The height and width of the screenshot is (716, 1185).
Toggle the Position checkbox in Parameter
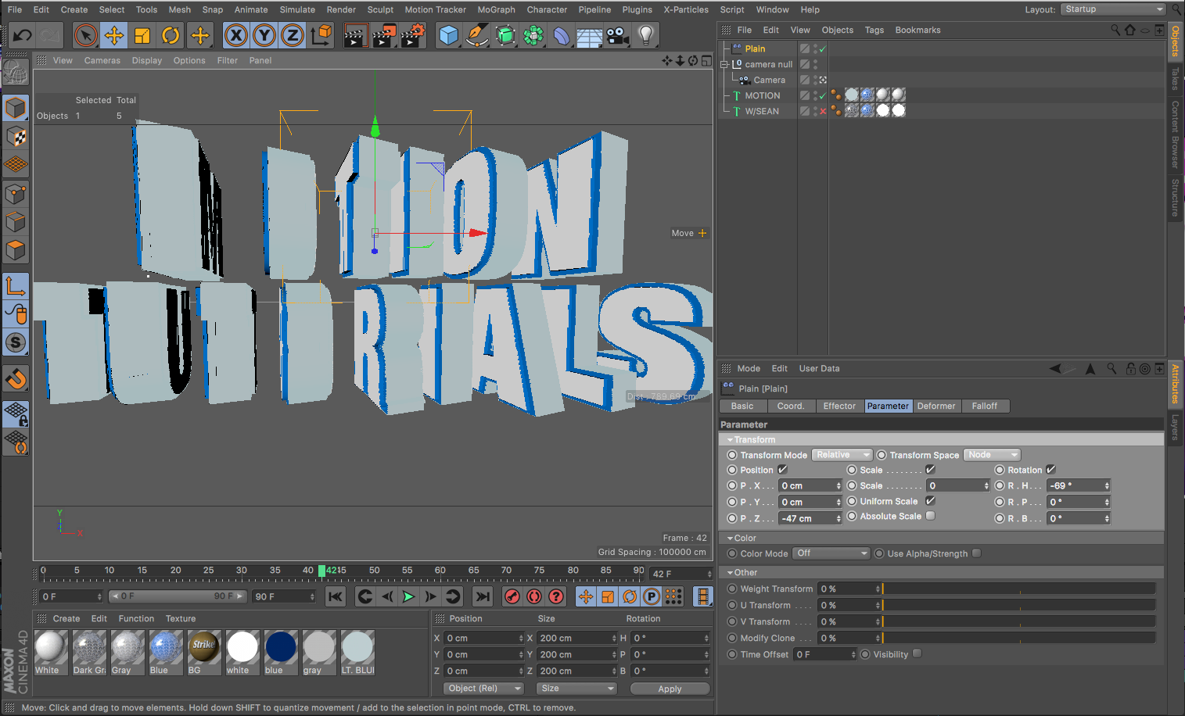tap(783, 470)
